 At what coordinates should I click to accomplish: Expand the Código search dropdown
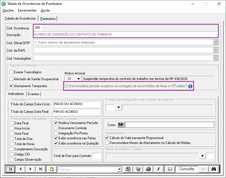pos(119,169)
